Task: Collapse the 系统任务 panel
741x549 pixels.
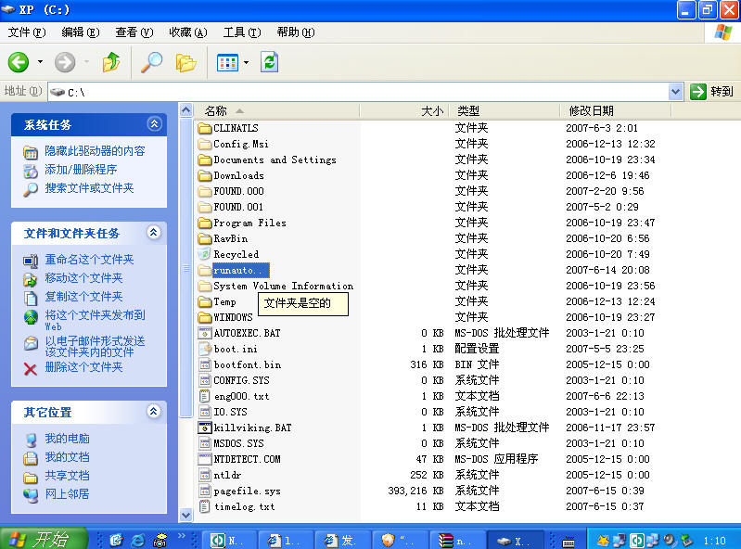Action: 154,124
